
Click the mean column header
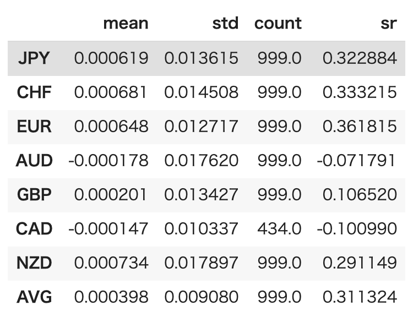click(x=126, y=24)
